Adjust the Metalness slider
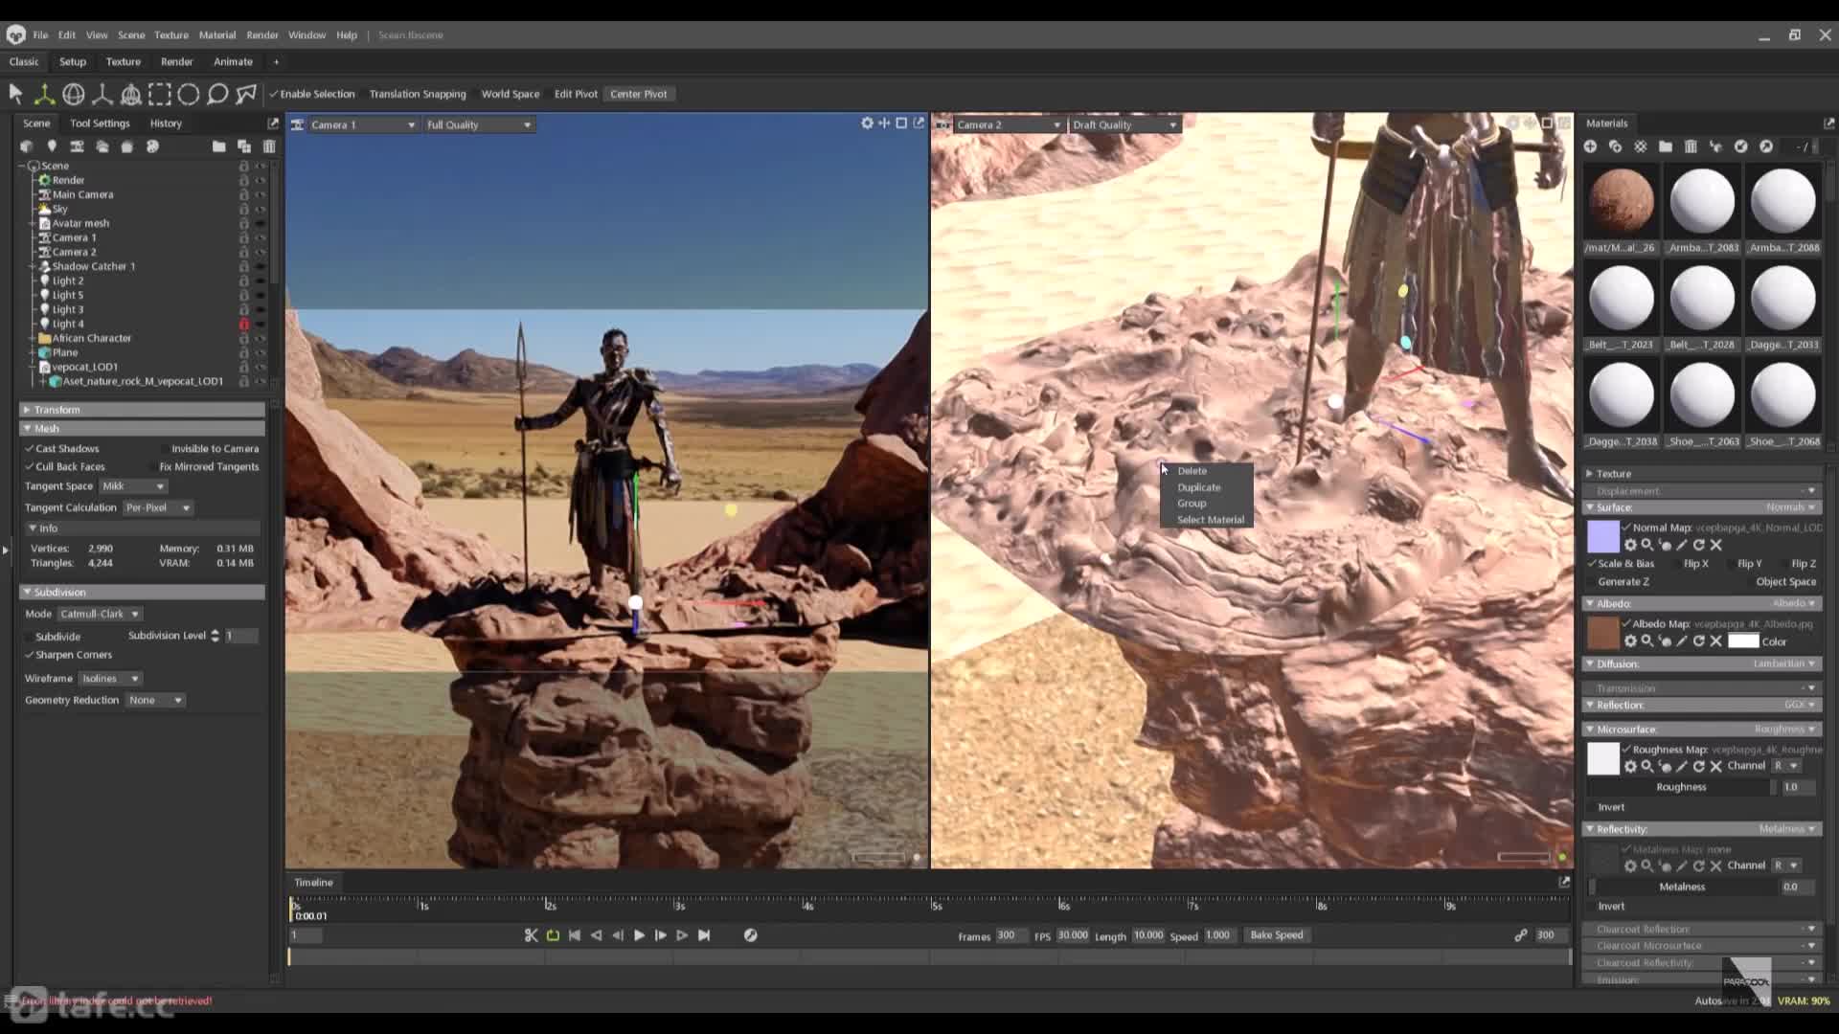 pyautogui.click(x=1682, y=887)
